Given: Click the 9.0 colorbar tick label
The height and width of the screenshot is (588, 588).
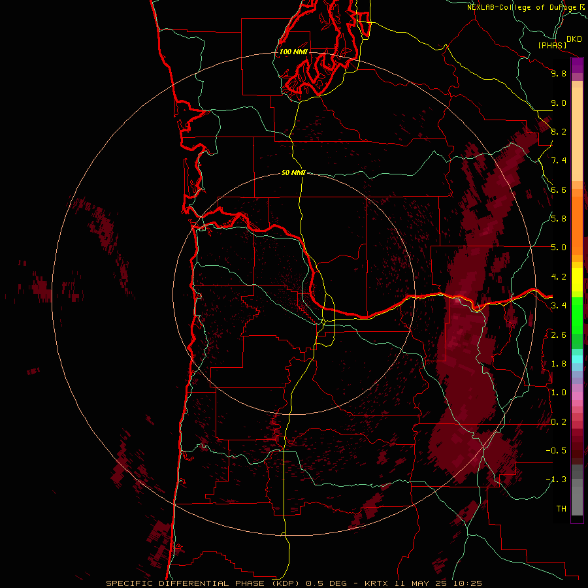Looking at the screenshot, I should point(559,103).
